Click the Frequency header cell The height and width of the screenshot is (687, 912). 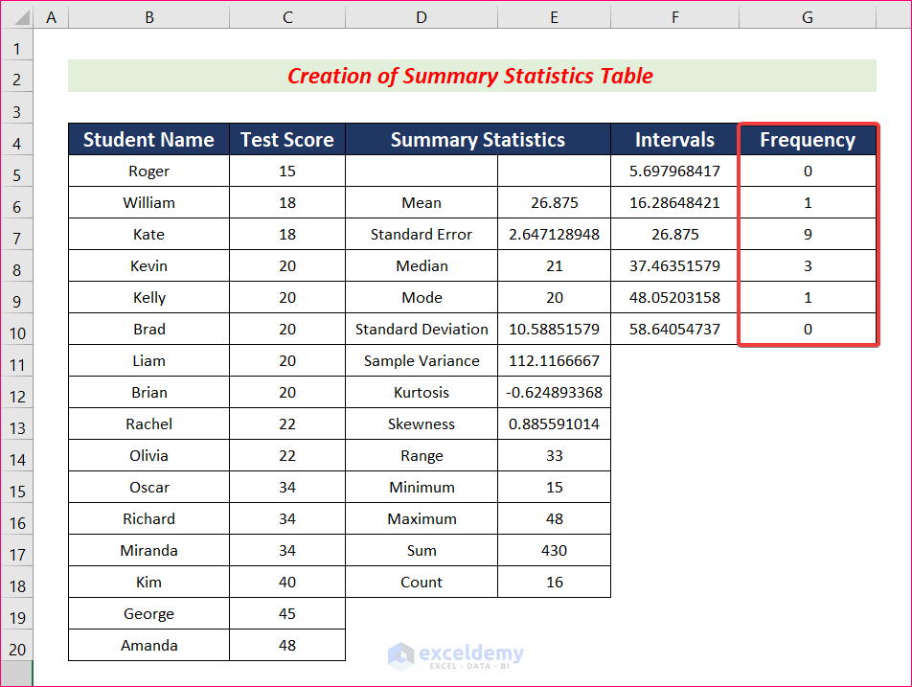[x=808, y=140]
